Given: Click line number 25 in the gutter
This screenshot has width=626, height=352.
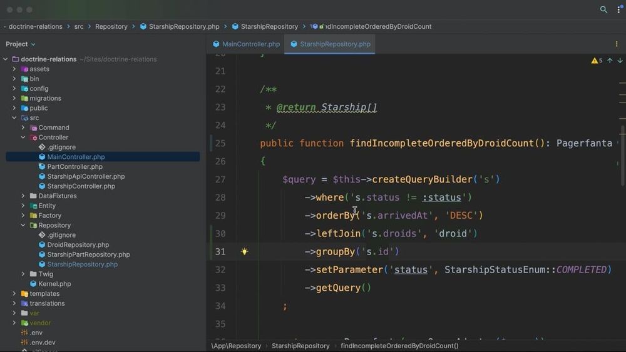Looking at the screenshot, I should (220, 143).
